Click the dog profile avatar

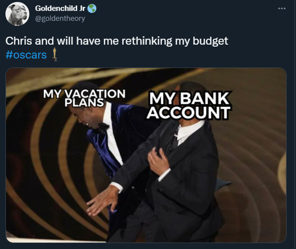[x=17, y=14]
